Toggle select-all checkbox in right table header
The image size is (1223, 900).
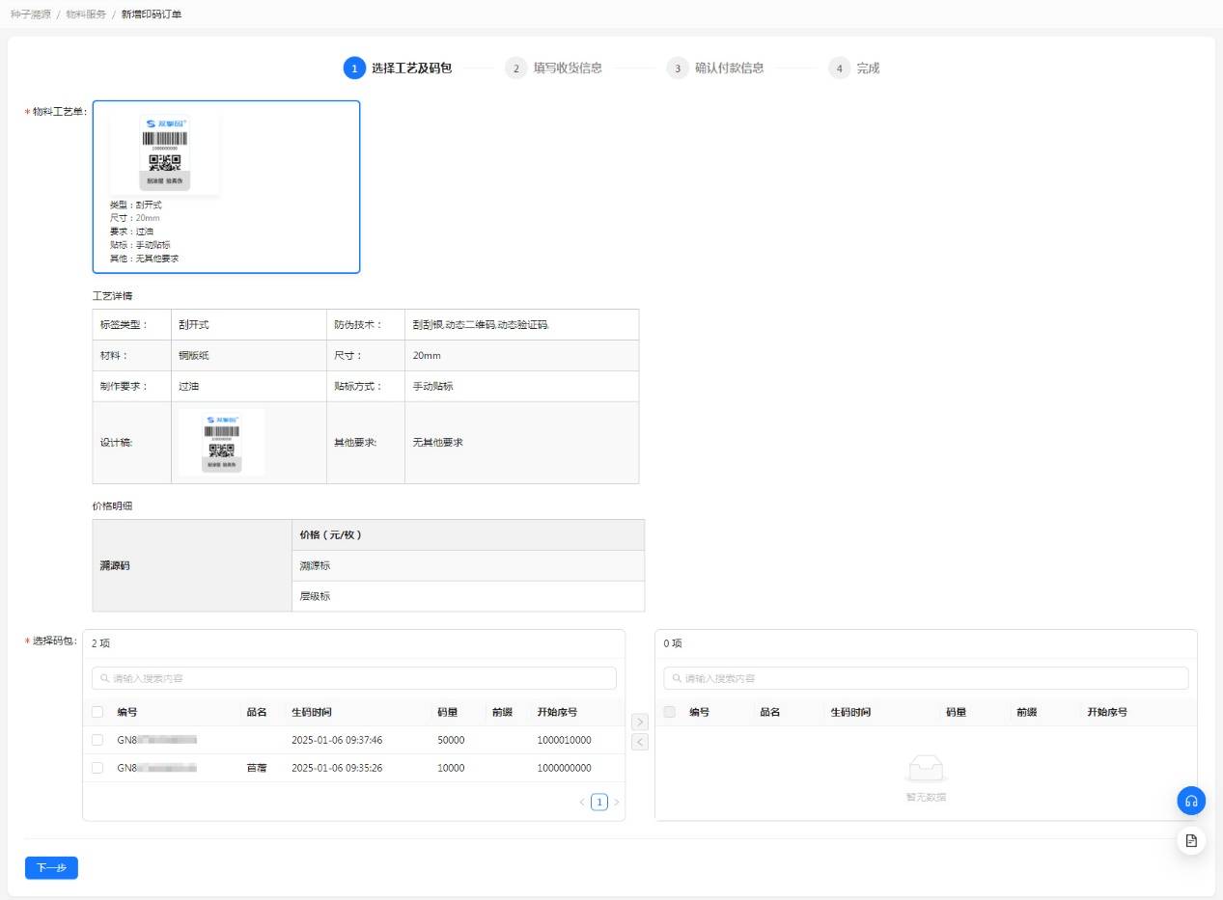point(670,712)
